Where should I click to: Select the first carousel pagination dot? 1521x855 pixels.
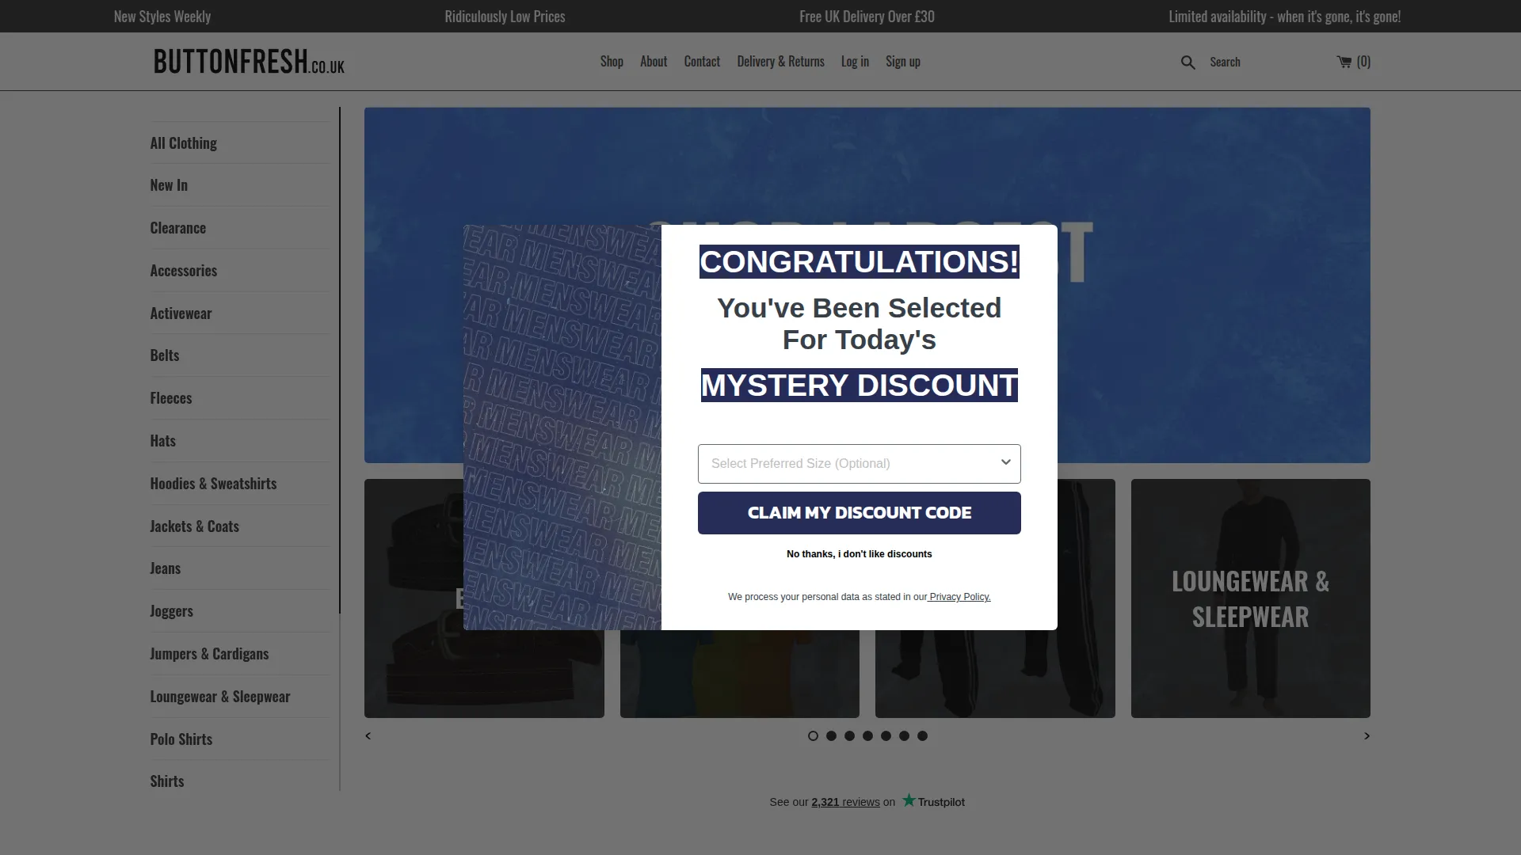coord(813,736)
